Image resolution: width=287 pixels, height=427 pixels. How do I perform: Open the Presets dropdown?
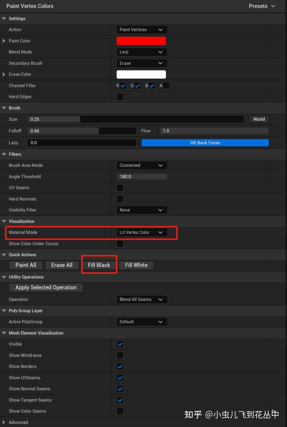(262, 6)
